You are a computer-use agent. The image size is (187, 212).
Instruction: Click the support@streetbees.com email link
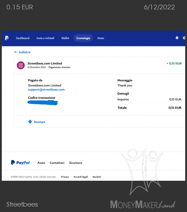46,89
